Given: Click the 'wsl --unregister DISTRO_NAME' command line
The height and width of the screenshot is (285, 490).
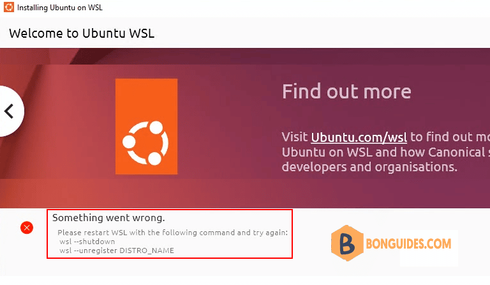Looking at the screenshot, I should (117, 250).
